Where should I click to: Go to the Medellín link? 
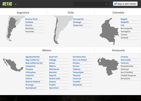(x=125, y=22)
